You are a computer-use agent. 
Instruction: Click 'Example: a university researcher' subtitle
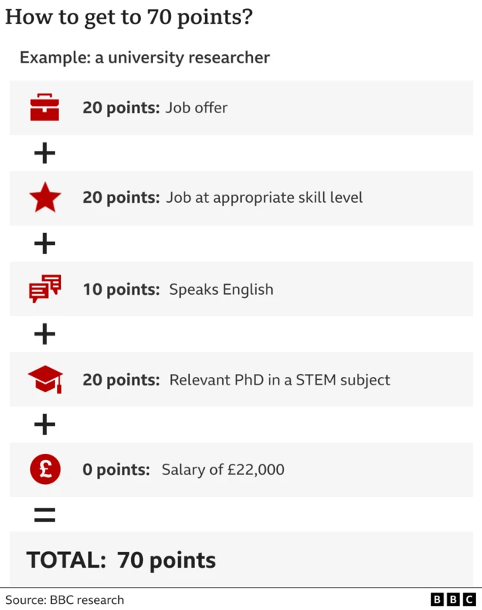point(145,57)
